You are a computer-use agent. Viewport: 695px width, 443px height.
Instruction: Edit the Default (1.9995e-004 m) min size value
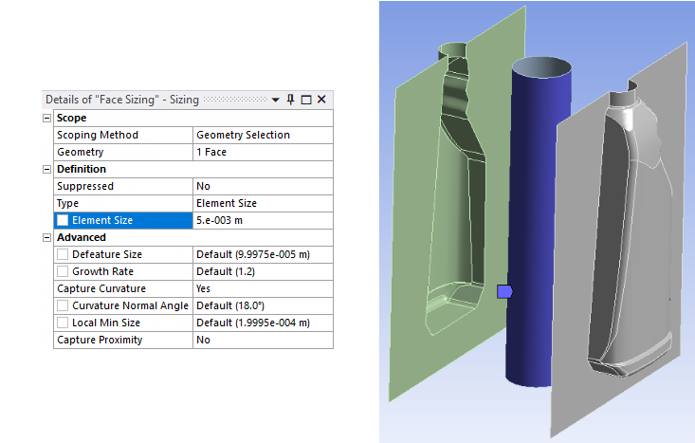(x=263, y=323)
